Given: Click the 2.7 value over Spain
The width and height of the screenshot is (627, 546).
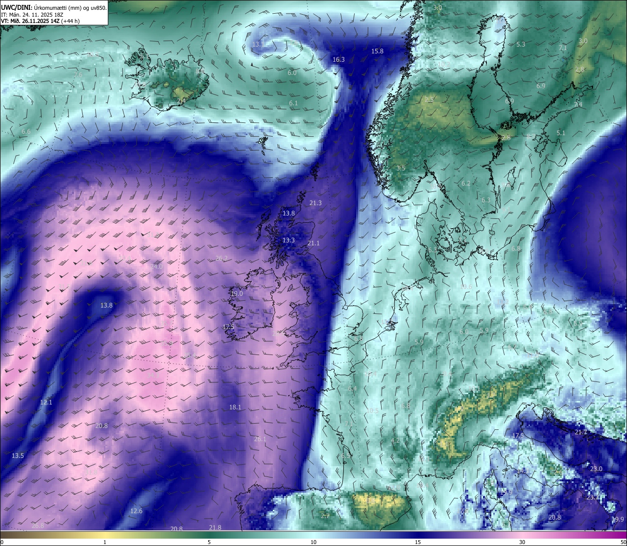Looking at the screenshot, I should (x=325, y=516).
